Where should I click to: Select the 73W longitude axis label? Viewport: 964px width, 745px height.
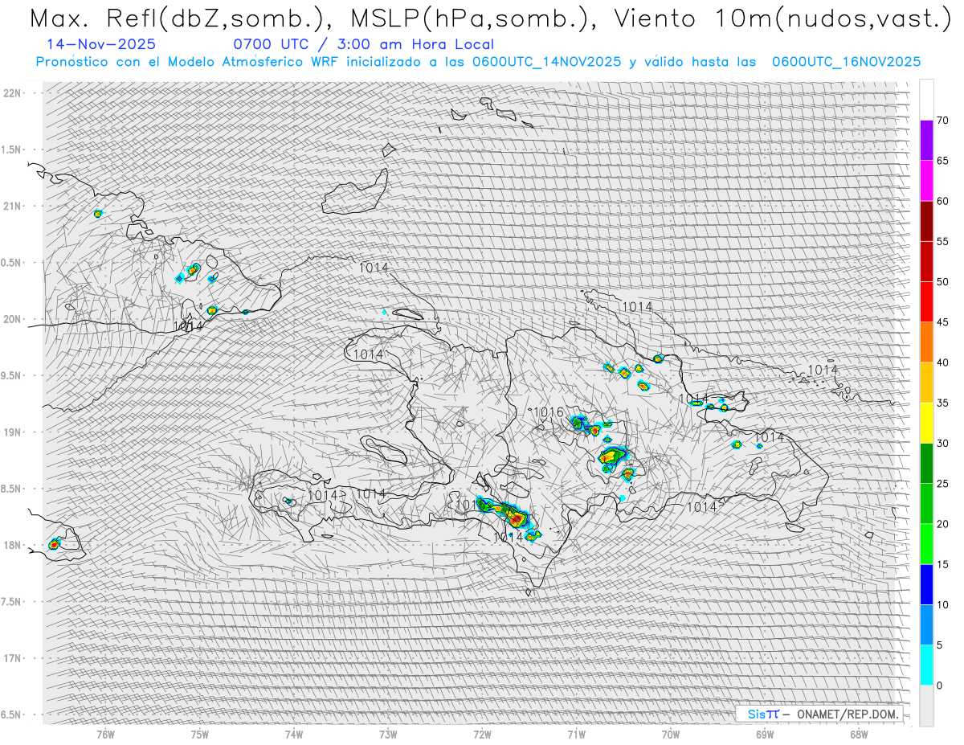388,734
